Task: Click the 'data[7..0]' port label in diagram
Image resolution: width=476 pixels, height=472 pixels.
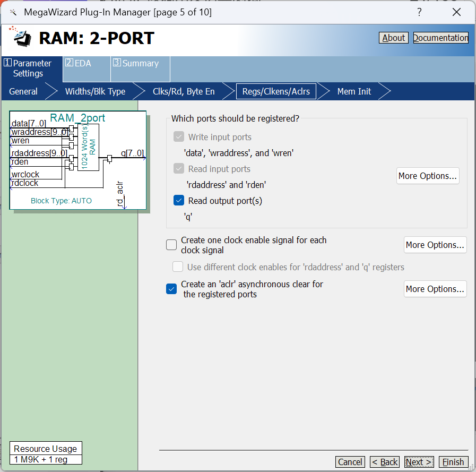Action: (29, 124)
